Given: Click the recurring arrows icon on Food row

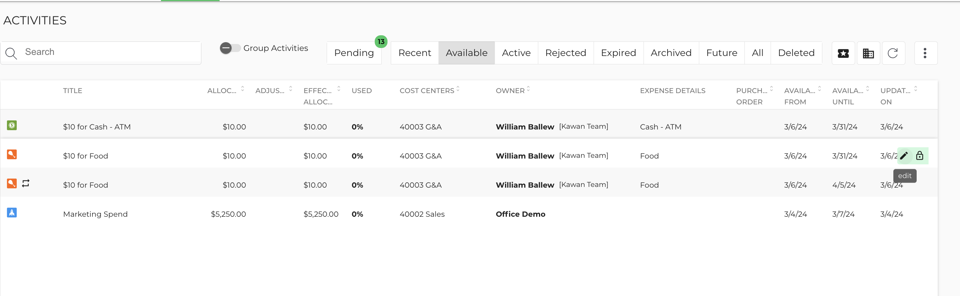Looking at the screenshot, I should [x=26, y=183].
